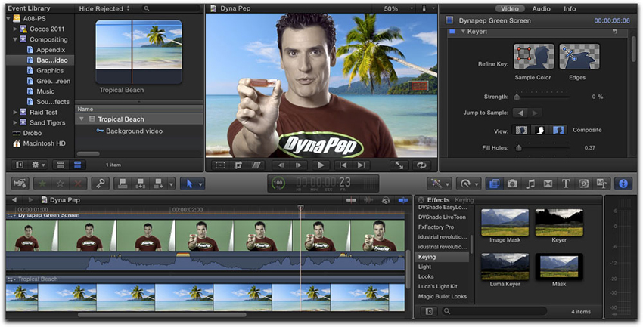Viewport: 643px width, 327px height.
Task: Jump to previous sample arrow
Action: pyautogui.click(x=520, y=113)
